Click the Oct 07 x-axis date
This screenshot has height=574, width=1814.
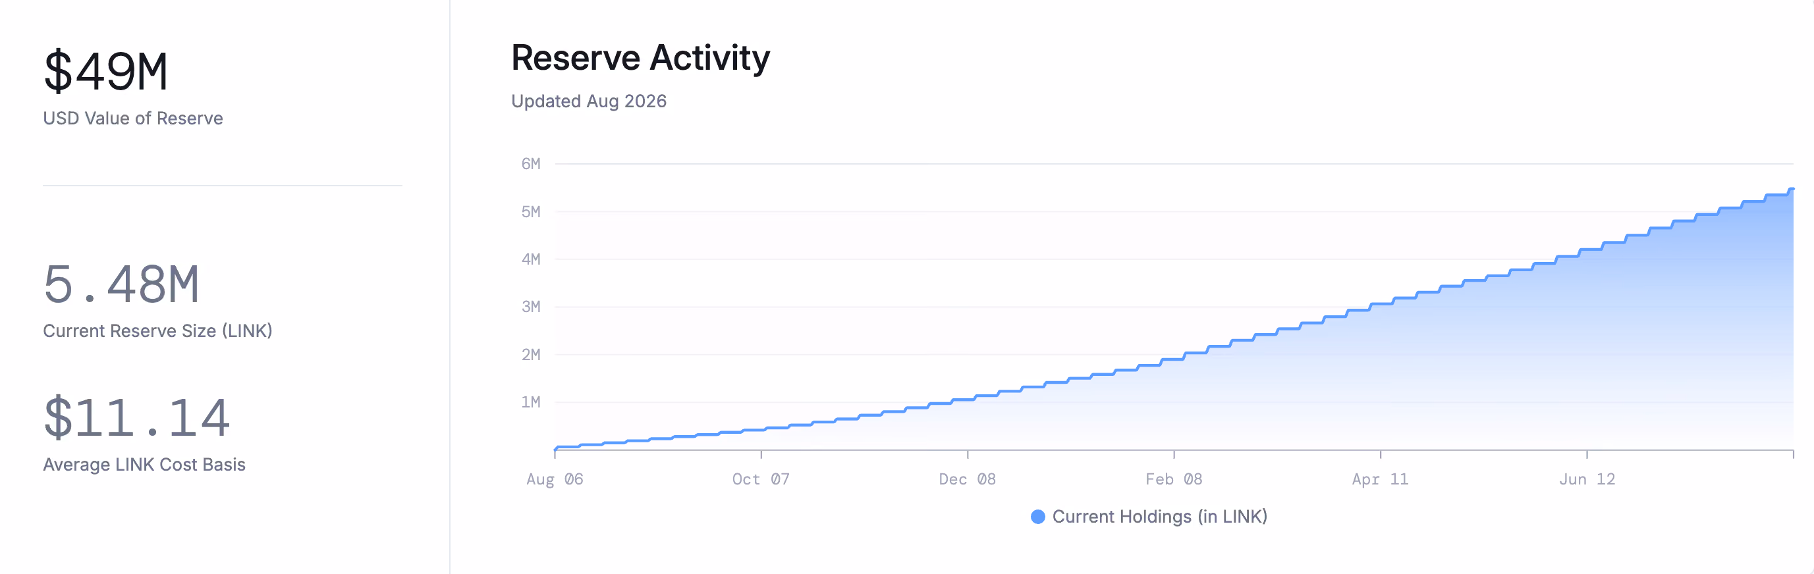[x=761, y=479]
